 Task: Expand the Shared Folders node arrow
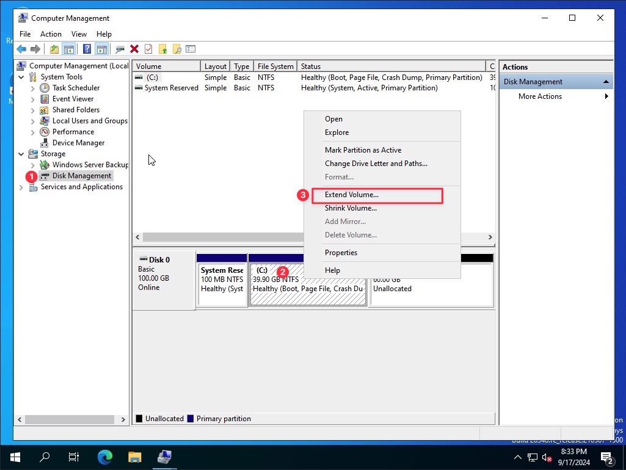[33, 110]
